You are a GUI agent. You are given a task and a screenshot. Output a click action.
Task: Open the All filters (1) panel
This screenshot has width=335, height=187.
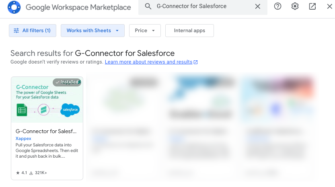pos(33,31)
